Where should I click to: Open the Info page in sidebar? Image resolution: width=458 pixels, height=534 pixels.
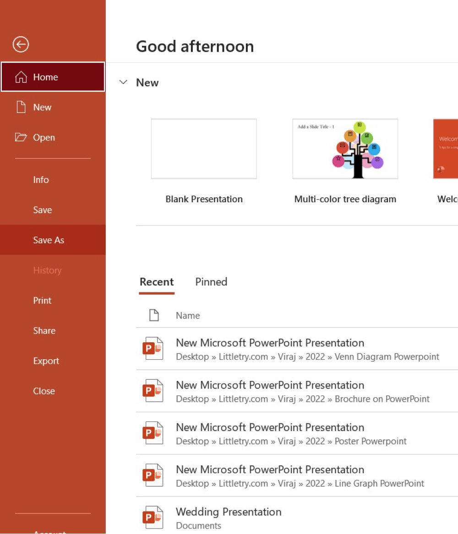[x=41, y=179]
